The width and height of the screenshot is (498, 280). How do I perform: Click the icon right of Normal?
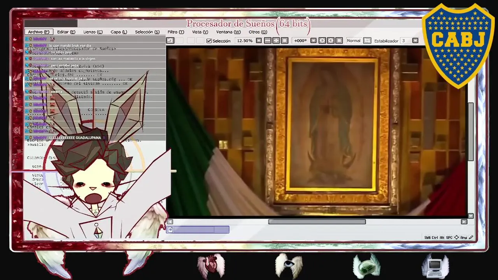(x=367, y=40)
